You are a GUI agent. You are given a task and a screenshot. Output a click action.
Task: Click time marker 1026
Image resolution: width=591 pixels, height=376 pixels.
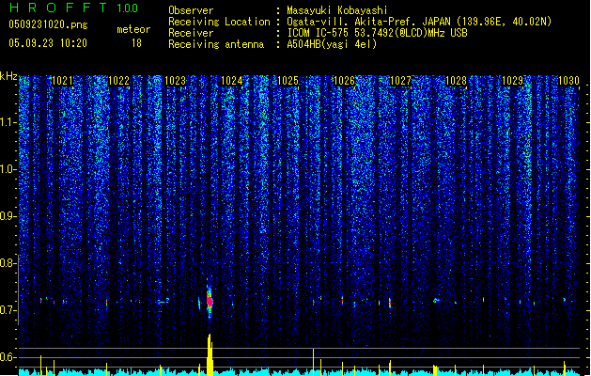point(344,81)
